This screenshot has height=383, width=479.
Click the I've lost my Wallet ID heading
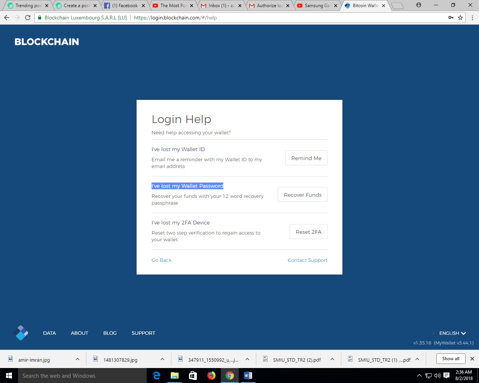pos(178,149)
